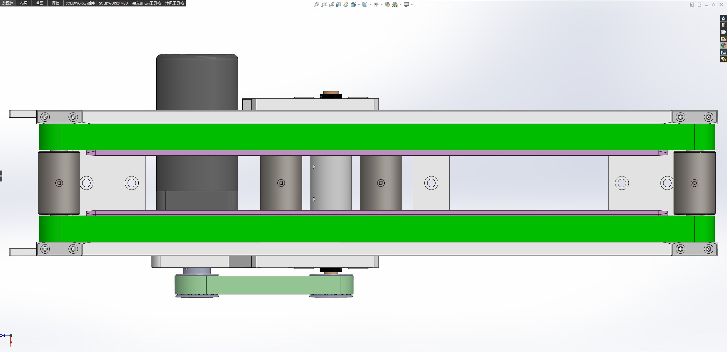Open Dynamic Annotation Views icon

pyautogui.click(x=346, y=5)
